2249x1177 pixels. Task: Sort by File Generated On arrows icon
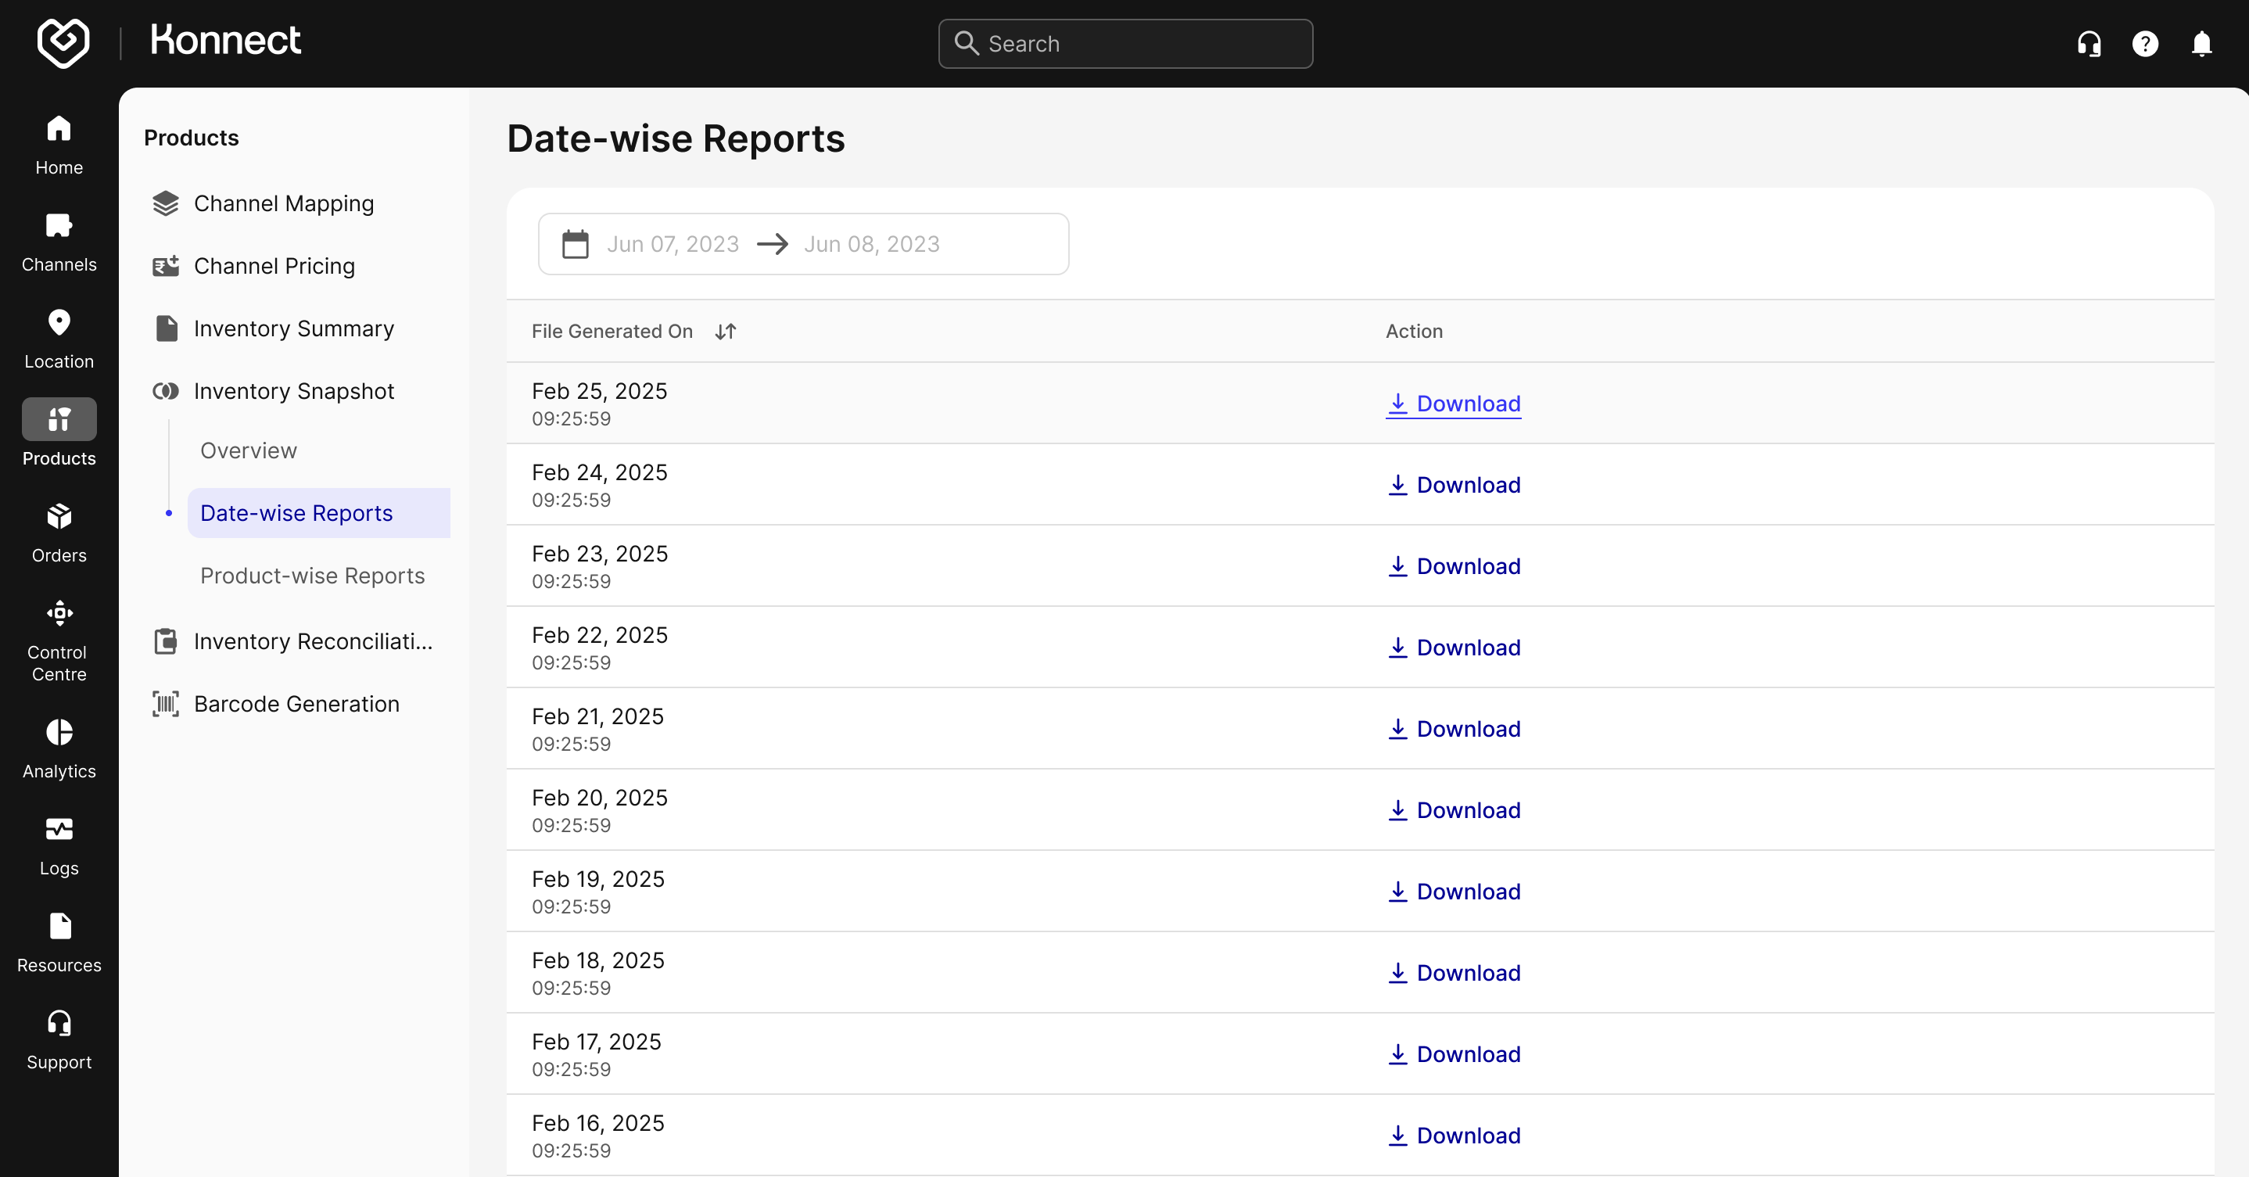click(726, 331)
